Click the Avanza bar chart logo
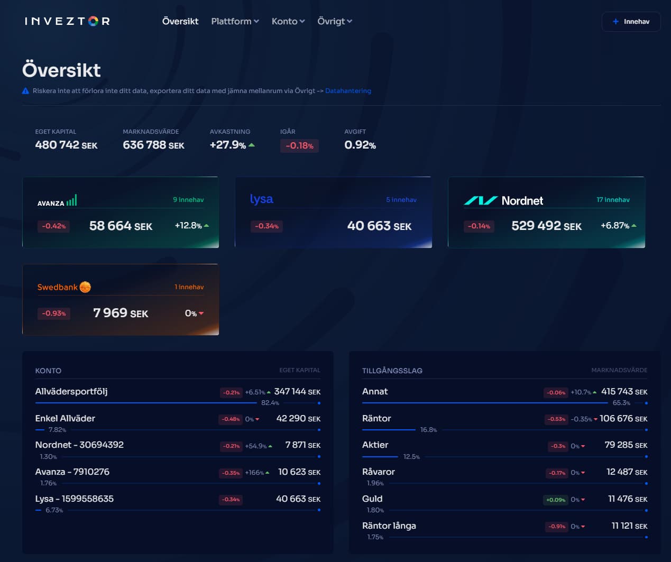The height and width of the screenshot is (562, 671). pyautogui.click(x=71, y=200)
